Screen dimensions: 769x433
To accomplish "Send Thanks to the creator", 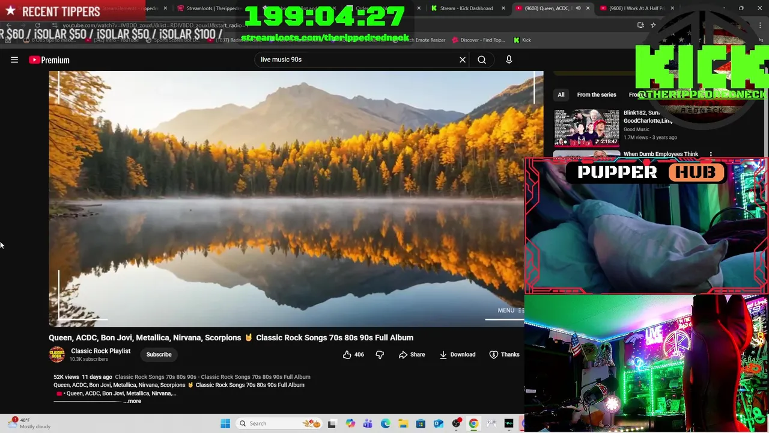I will [504, 355].
